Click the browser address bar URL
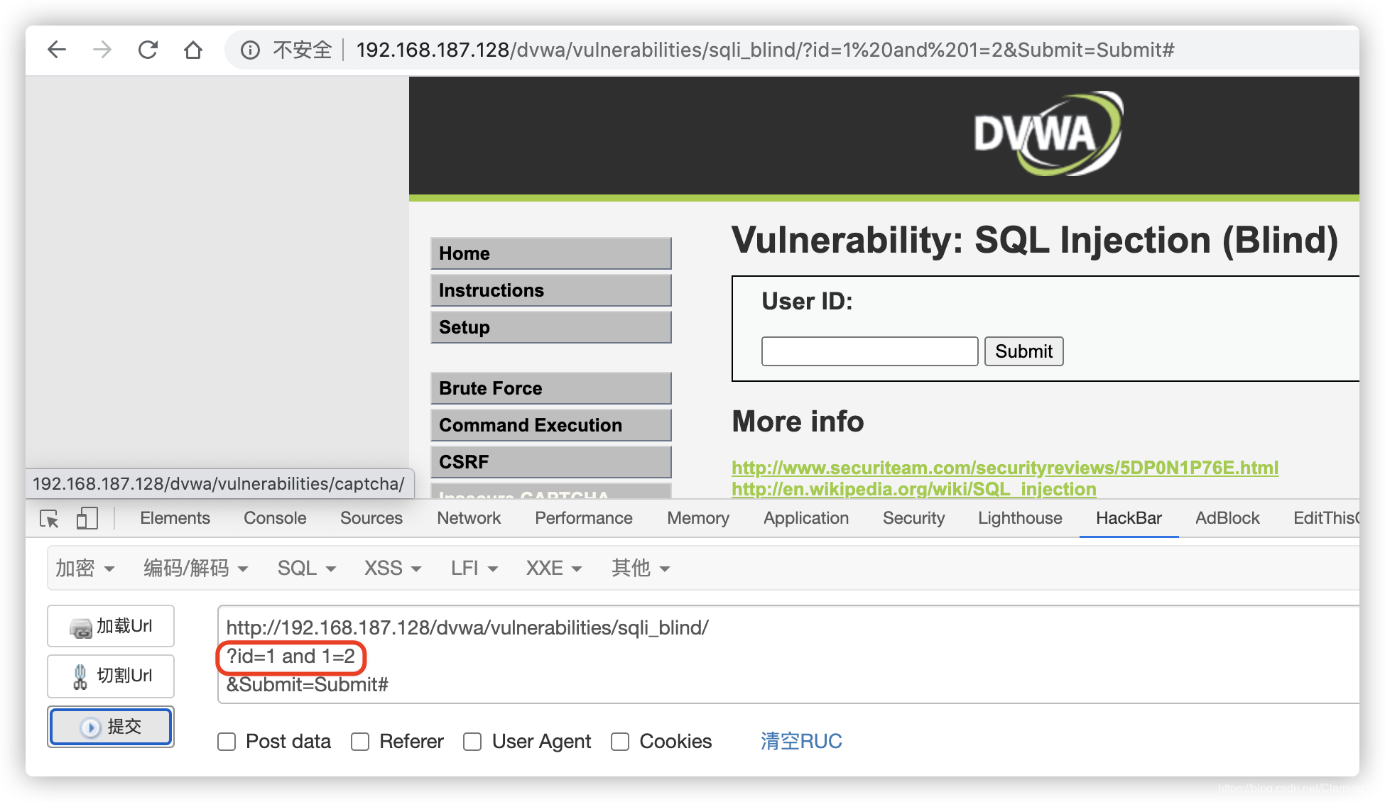Image resolution: width=1385 pixels, height=802 pixels. pyautogui.click(x=765, y=50)
